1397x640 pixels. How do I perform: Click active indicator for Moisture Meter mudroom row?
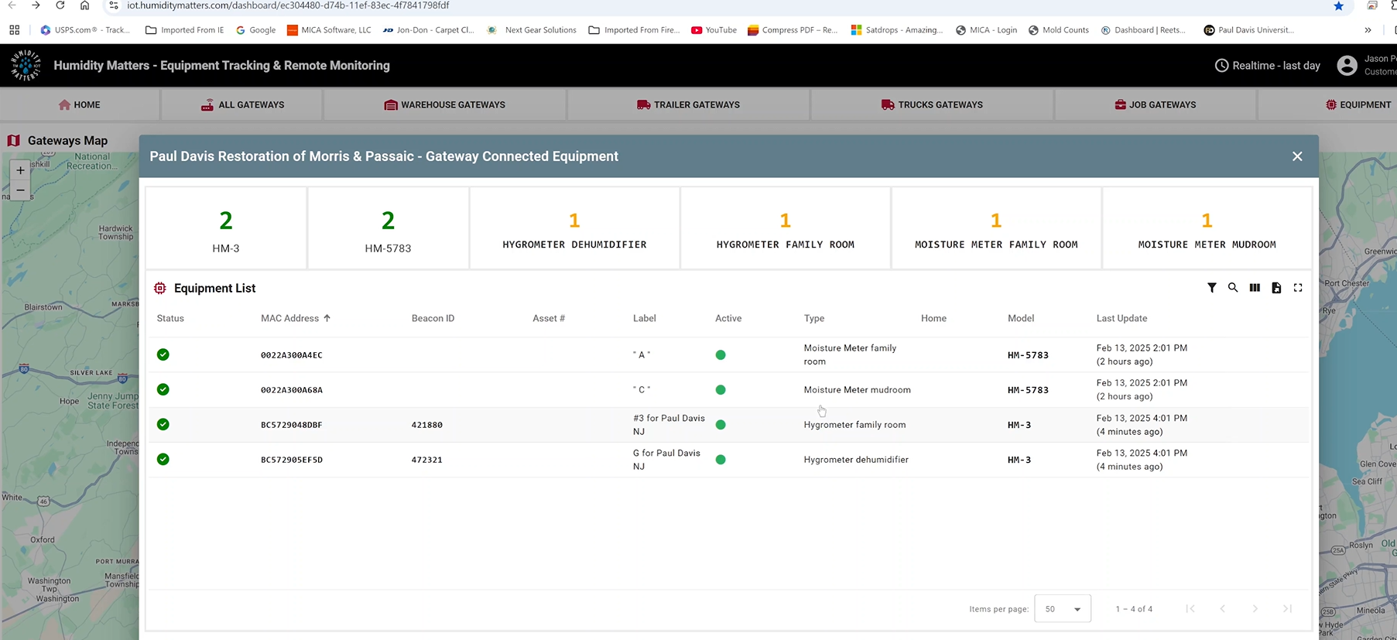(x=721, y=390)
